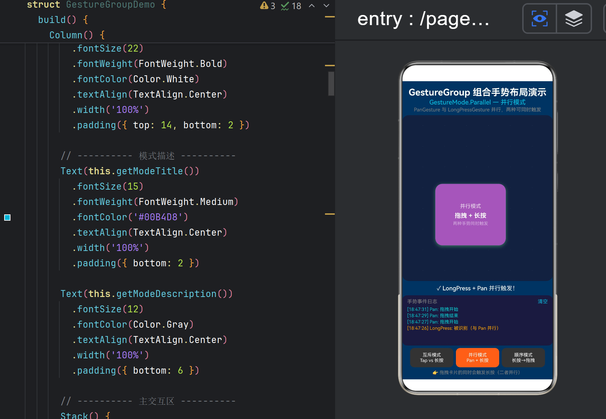Click the comment line containing 模式描述
The height and width of the screenshot is (419, 606).
pos(148,156)
